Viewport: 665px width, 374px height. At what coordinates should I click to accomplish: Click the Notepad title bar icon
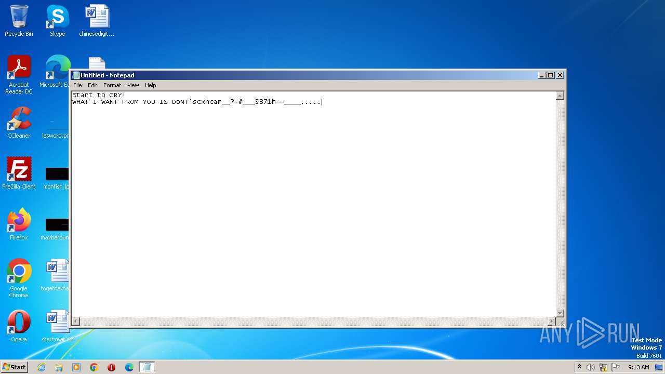click(76, 75)
